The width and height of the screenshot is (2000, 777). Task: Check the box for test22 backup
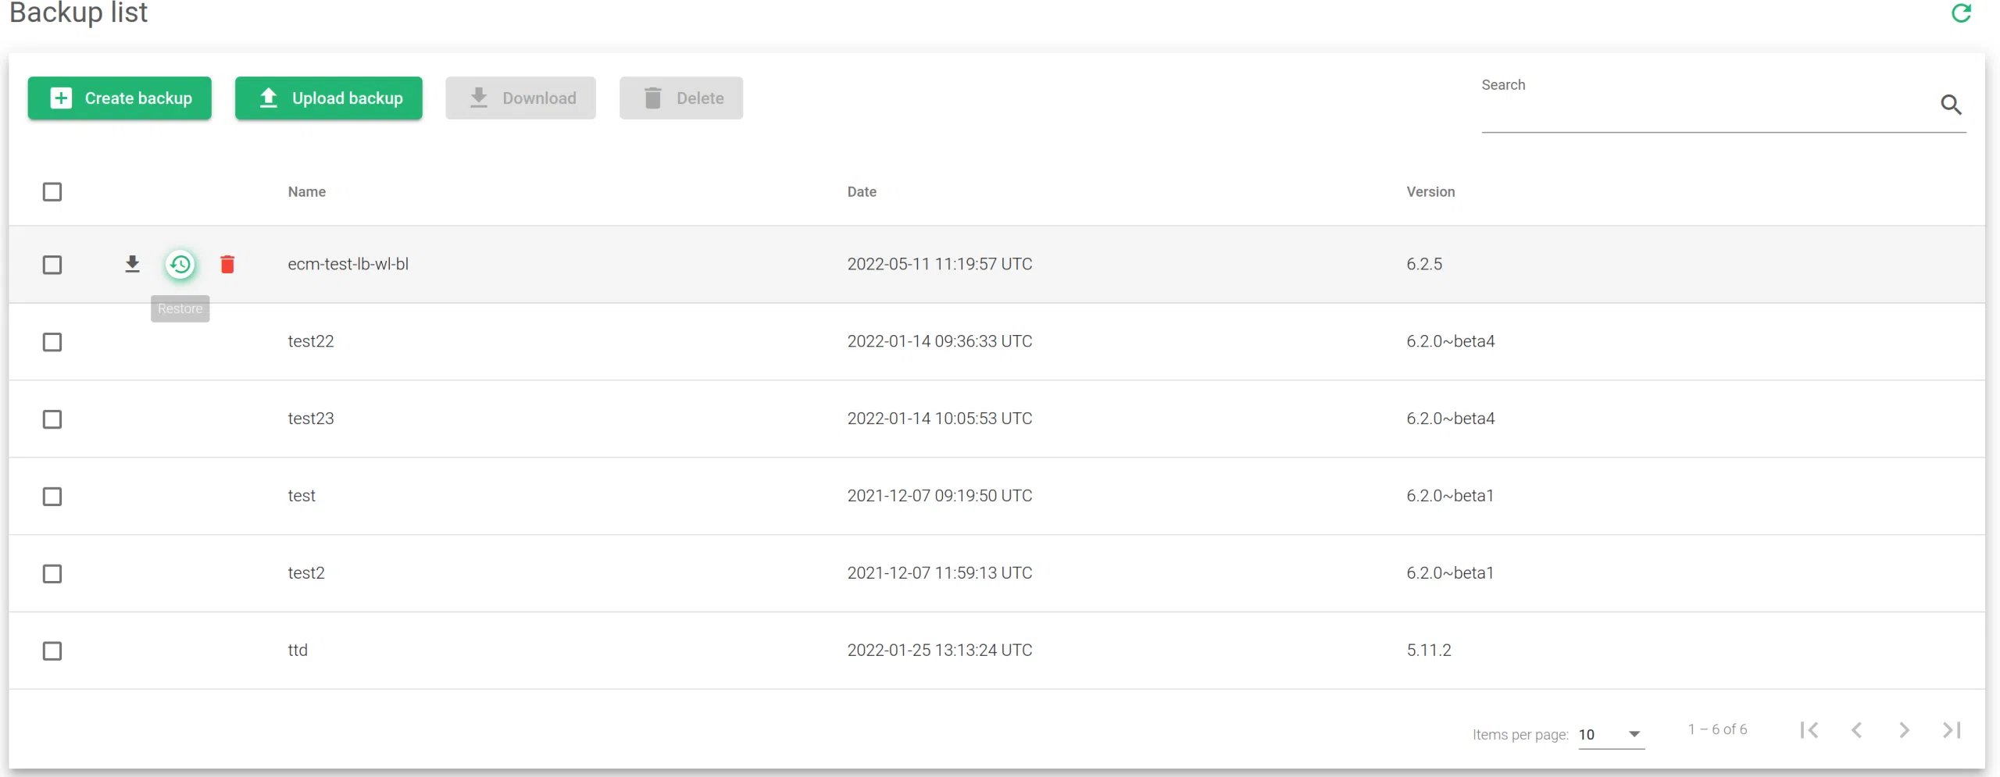[x=52, y=342]
